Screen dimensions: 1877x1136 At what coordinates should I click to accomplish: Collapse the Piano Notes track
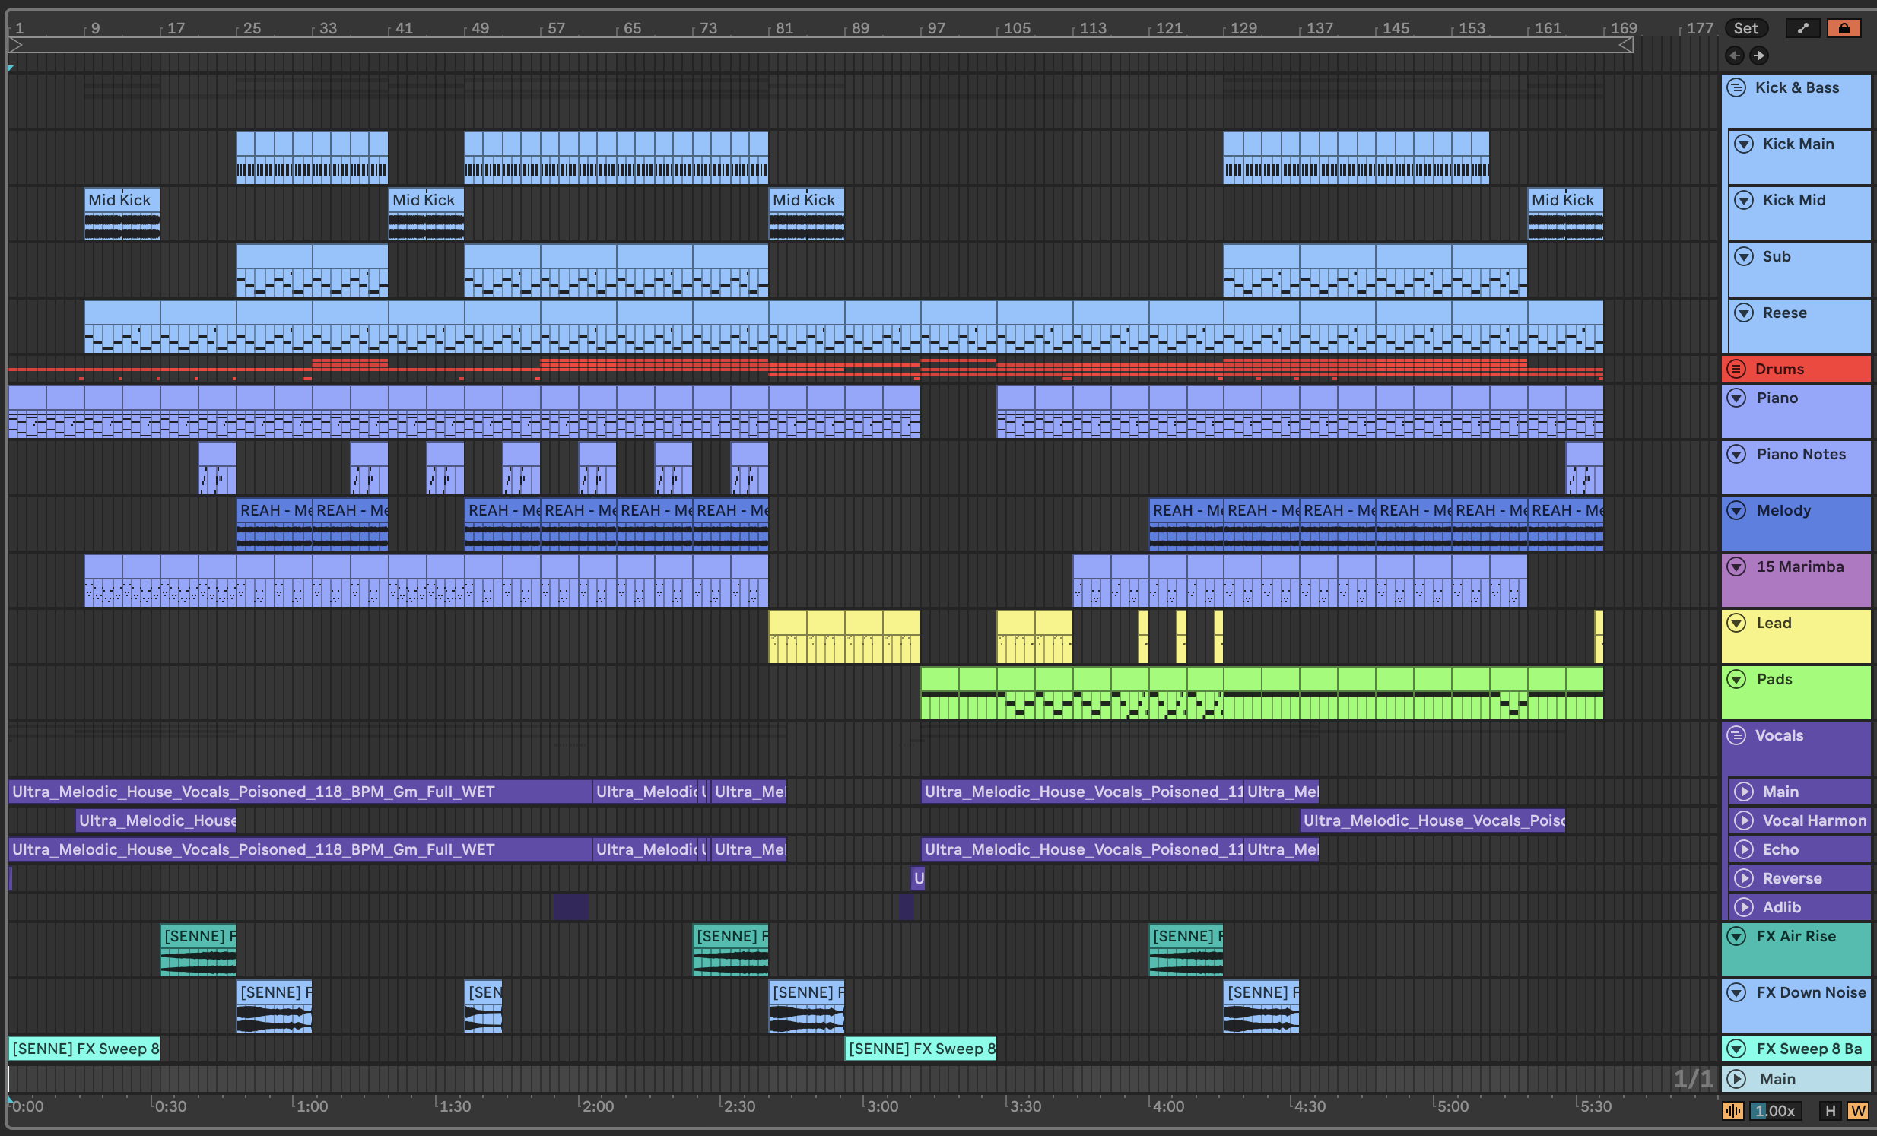click(x=1736, y=454)
